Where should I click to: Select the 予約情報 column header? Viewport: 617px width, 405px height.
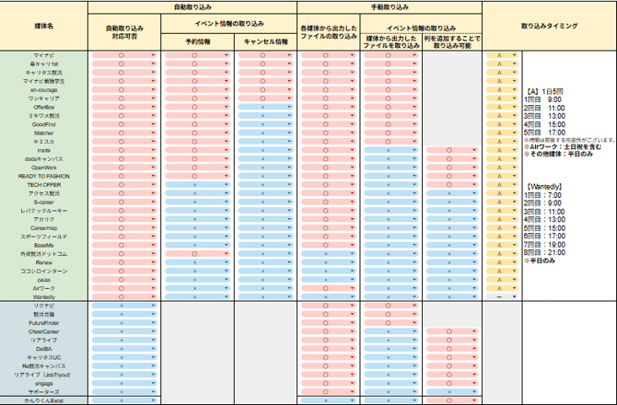(x=195, y=41)
